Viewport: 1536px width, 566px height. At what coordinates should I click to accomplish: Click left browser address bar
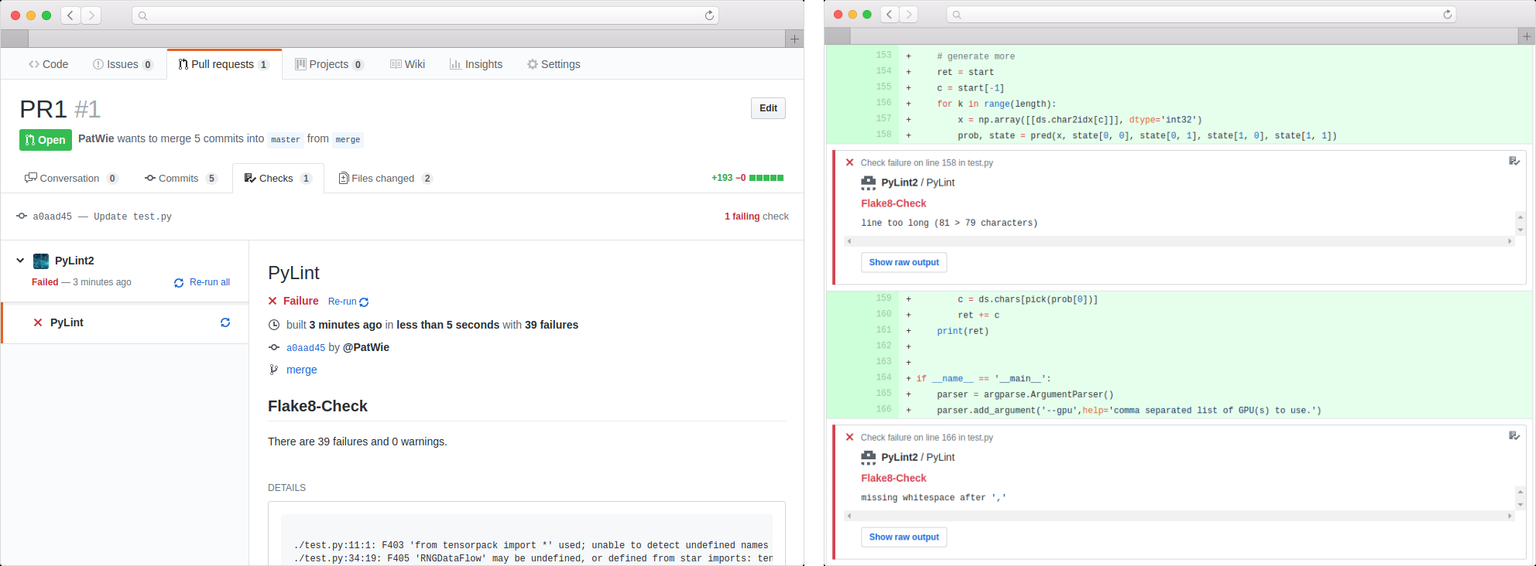pyautogui.click(x=425, y=15)
